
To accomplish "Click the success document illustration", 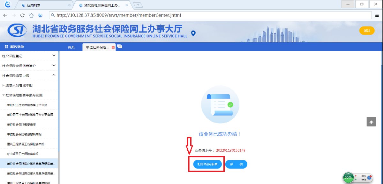I will click(x=220, y=104).
